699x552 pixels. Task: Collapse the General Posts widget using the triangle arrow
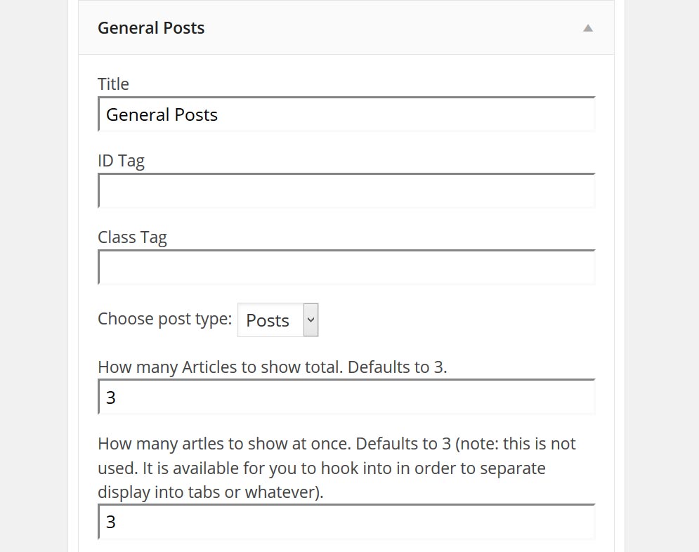(588, 28)
